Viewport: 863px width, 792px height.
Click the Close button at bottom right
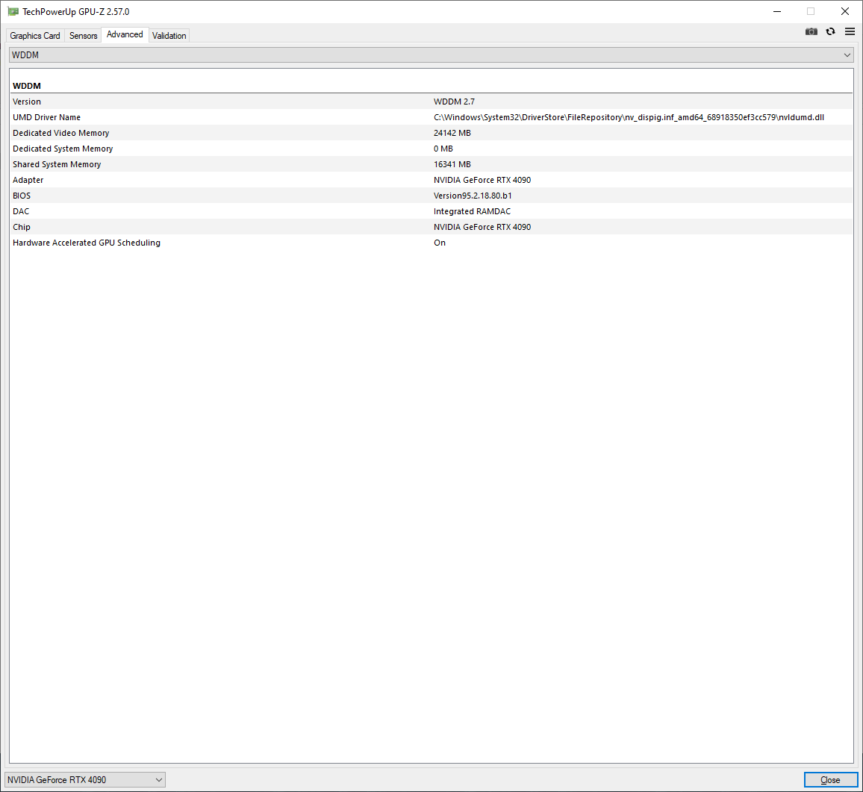[x=830, y=779]
